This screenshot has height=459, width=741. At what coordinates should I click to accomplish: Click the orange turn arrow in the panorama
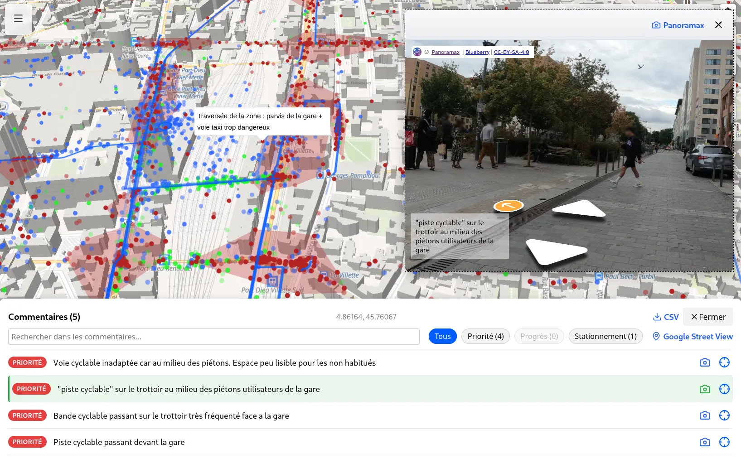coord(509,206)
